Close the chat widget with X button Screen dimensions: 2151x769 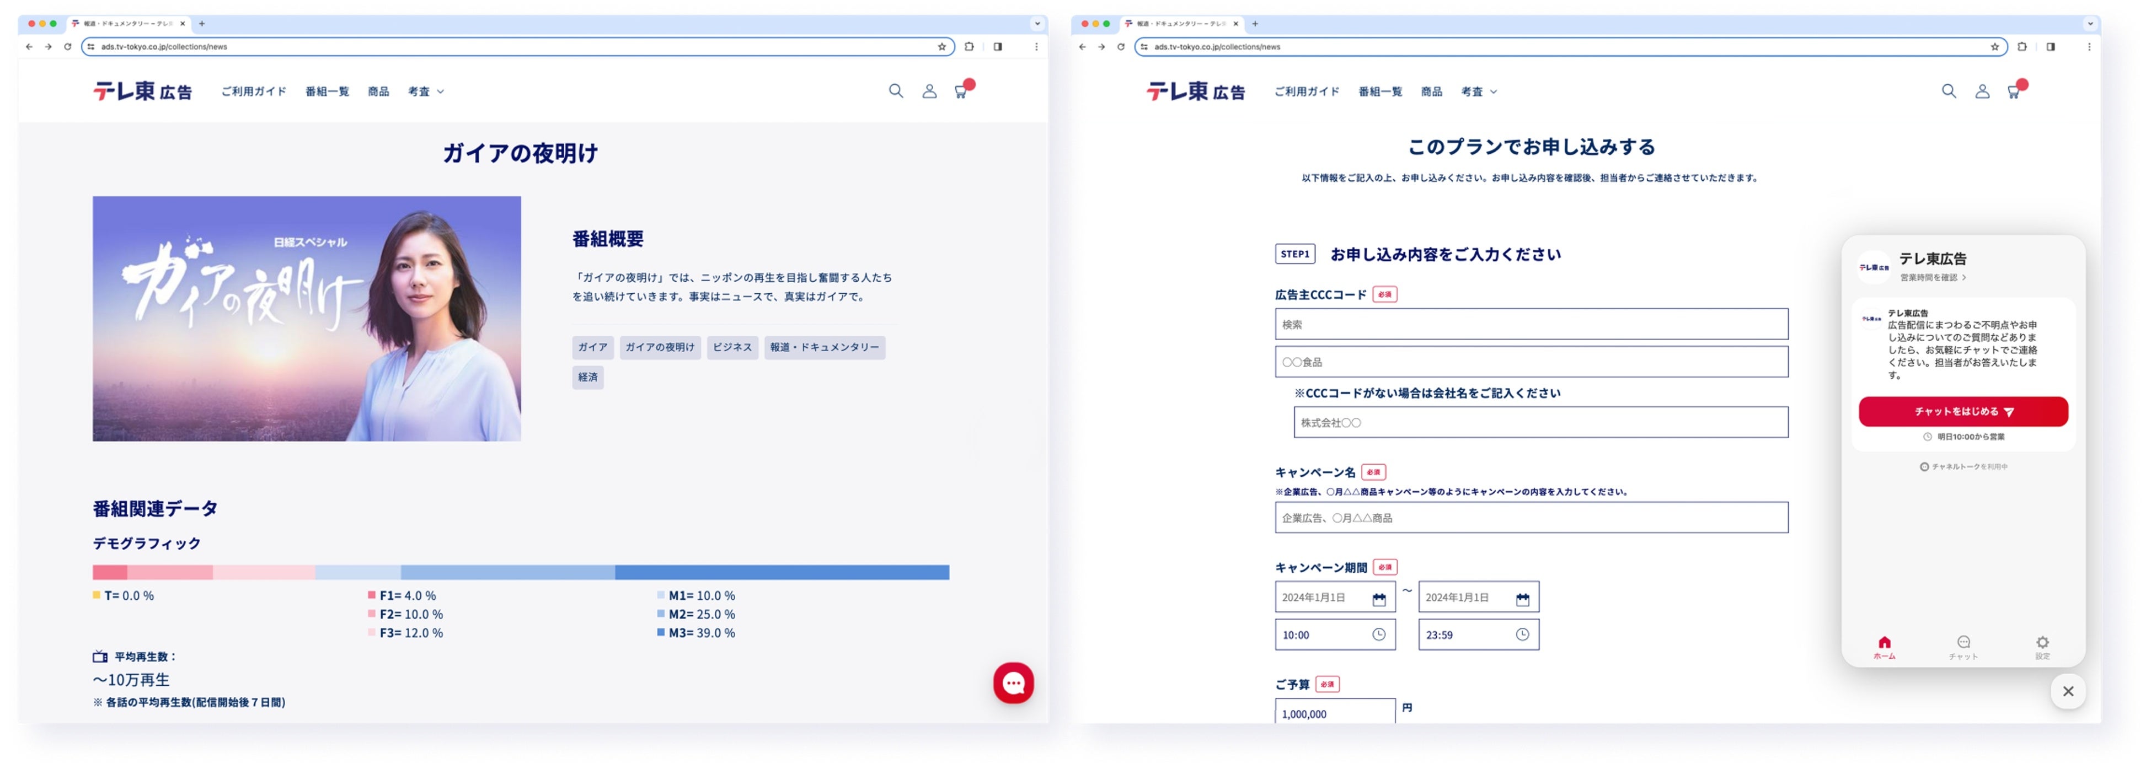pos(2068,691)
